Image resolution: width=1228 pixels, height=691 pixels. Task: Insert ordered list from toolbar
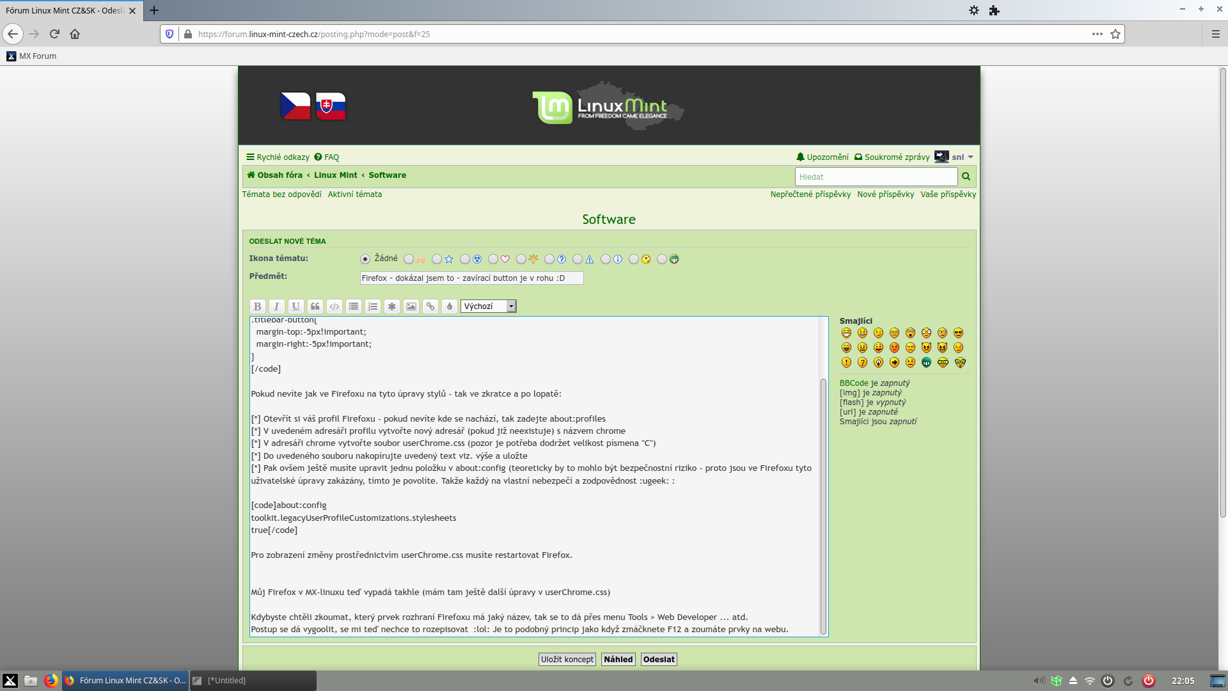373,306
